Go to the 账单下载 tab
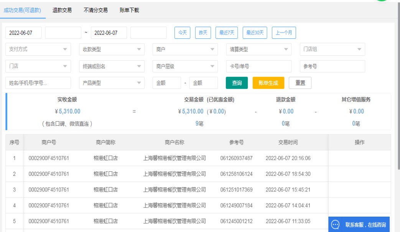400x232 pixels. (129, 10)
